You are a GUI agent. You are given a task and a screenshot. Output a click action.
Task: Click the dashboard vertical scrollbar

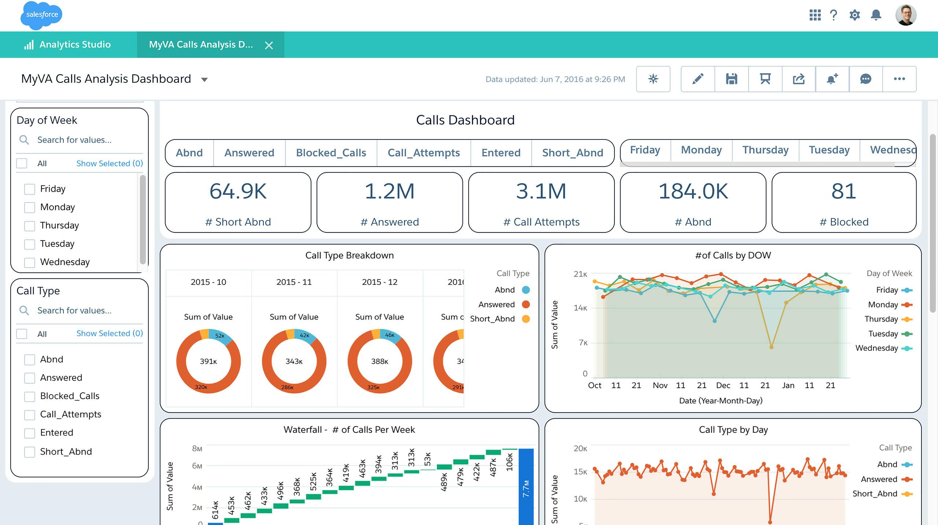pos(933,223)
